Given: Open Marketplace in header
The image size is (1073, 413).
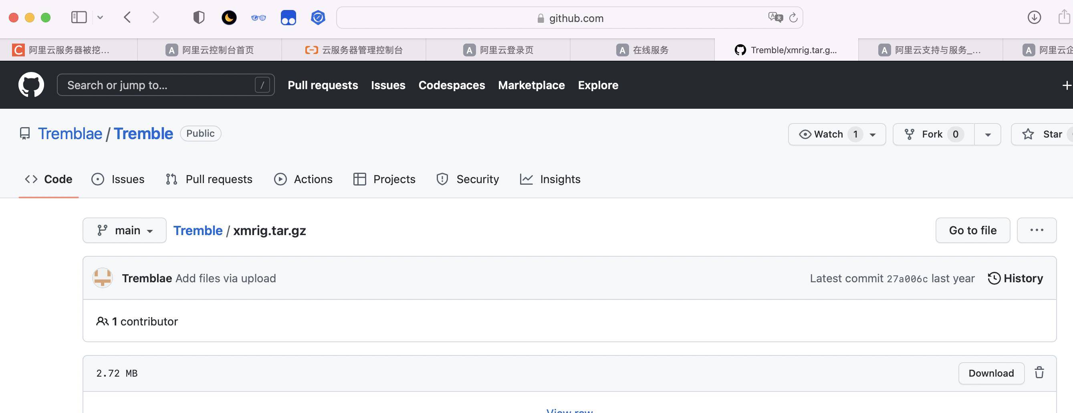Looking at the screenshot, I should coord(532,85).
